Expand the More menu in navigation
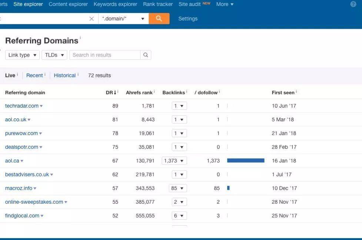This screenshot has height=240, width=362. [225, 4]
